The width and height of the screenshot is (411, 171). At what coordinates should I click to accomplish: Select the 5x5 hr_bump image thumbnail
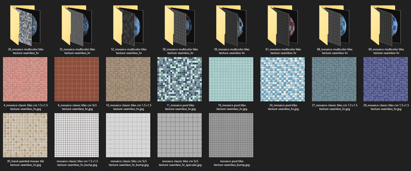[x=128, y=135]
